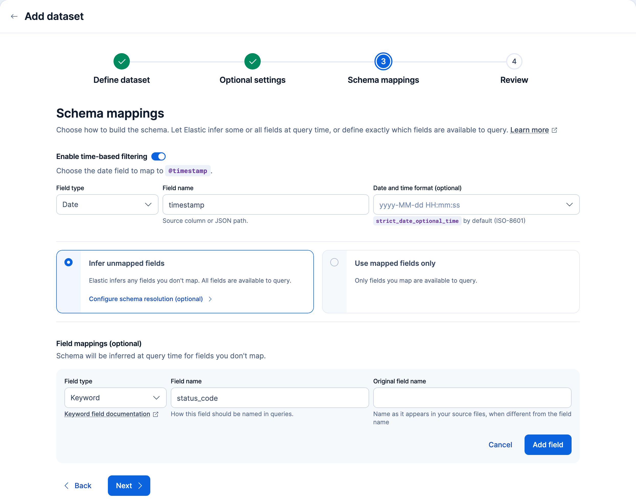Jump to the Review step label
This screenshot has width=636, height=503.
click(x=514, y=80)
